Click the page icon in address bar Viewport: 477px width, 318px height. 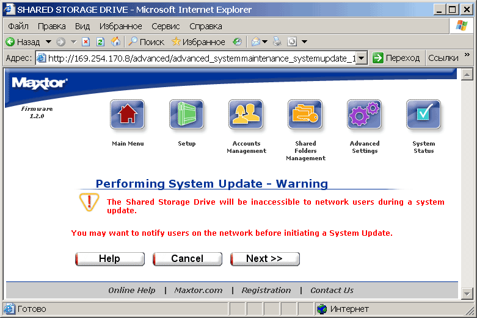pyautogui.click(x=42, y=58)
